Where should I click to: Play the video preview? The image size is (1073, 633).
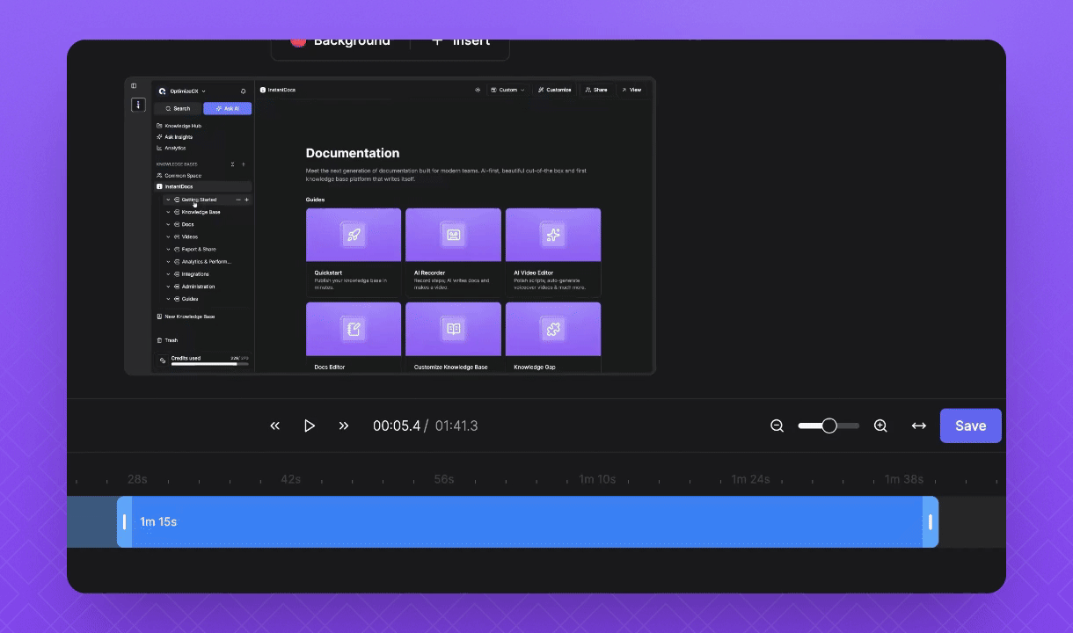[310, 426]
